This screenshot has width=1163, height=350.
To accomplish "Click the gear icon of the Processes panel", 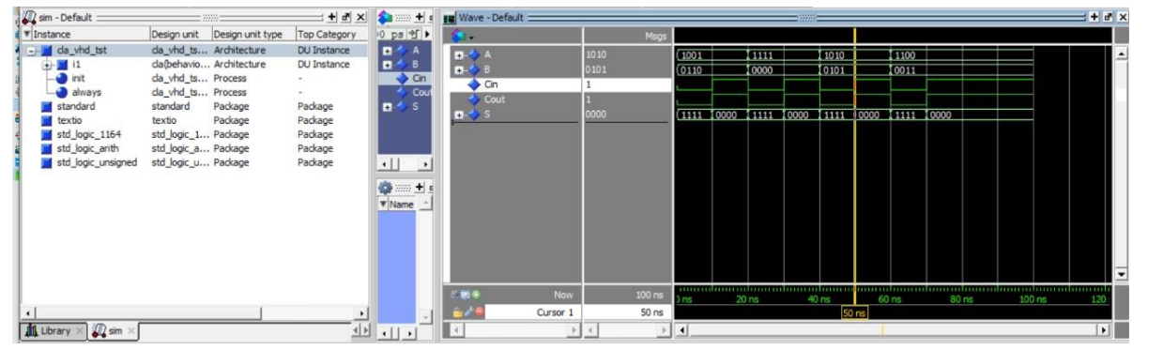I will pos(384,188).
